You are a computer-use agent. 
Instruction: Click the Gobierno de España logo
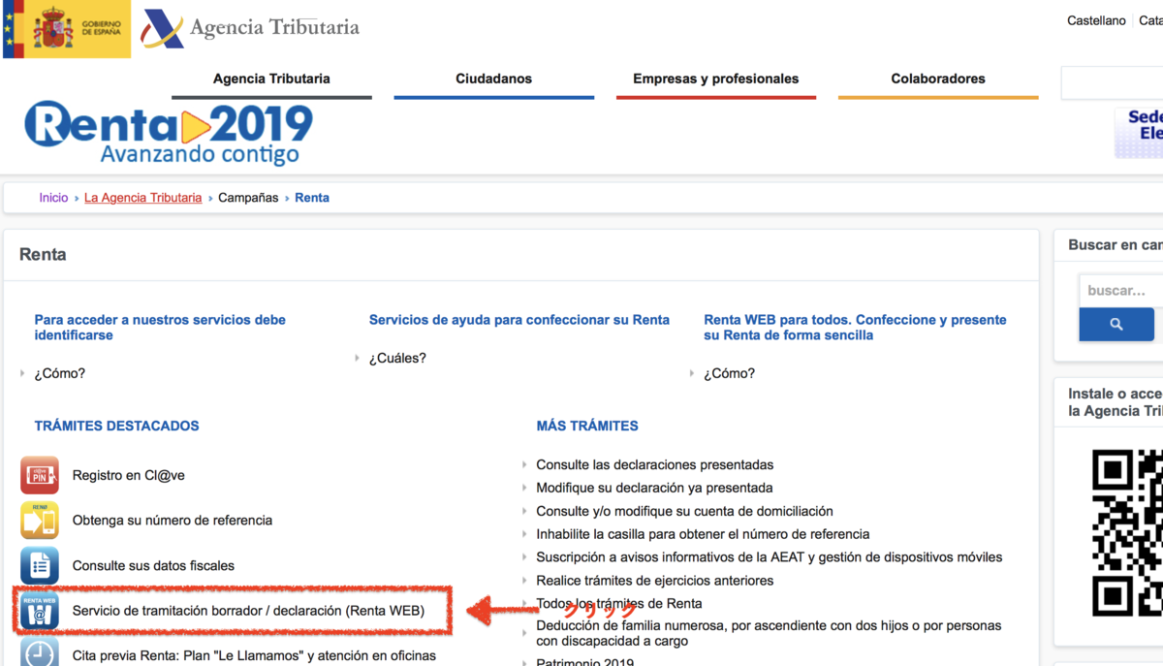coord(67,29)
